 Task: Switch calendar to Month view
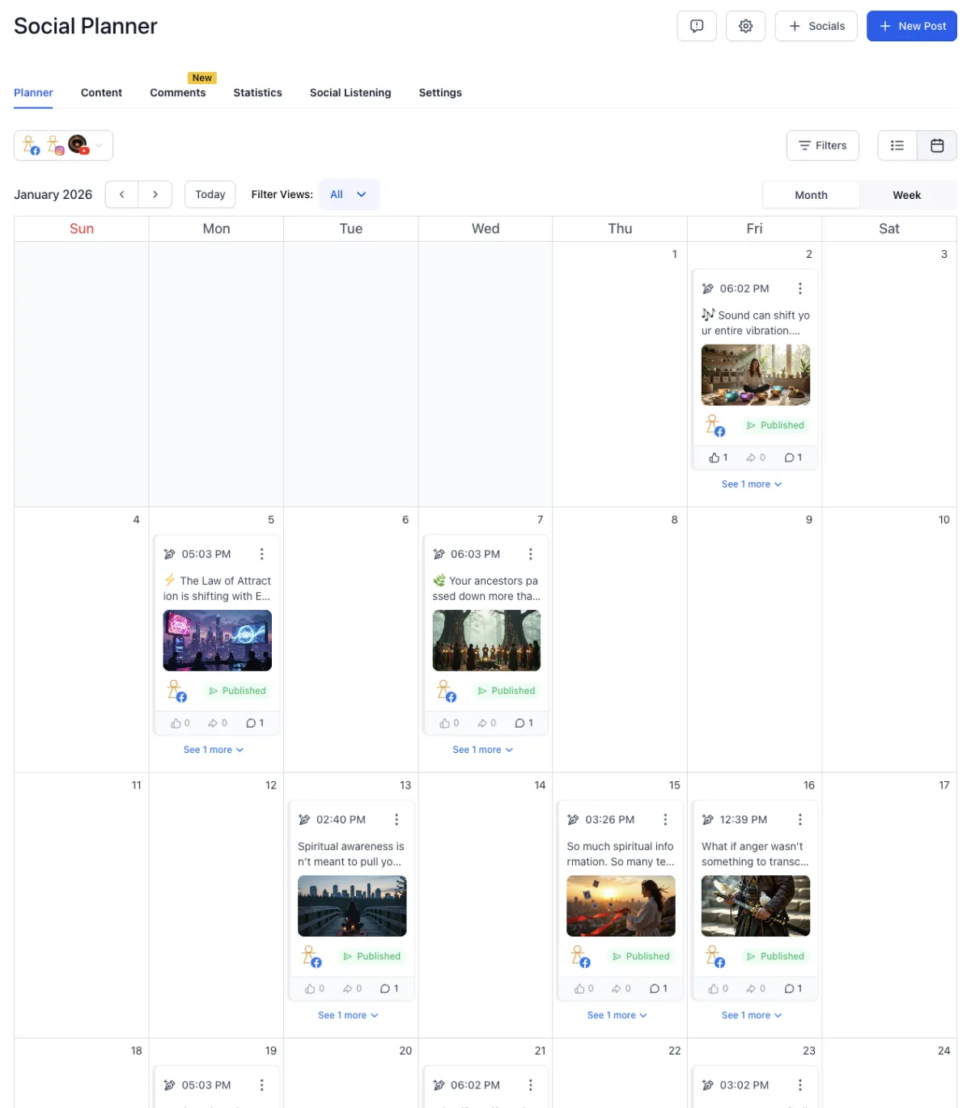[811, 195]
